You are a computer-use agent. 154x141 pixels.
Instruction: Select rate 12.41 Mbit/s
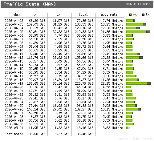112,54
